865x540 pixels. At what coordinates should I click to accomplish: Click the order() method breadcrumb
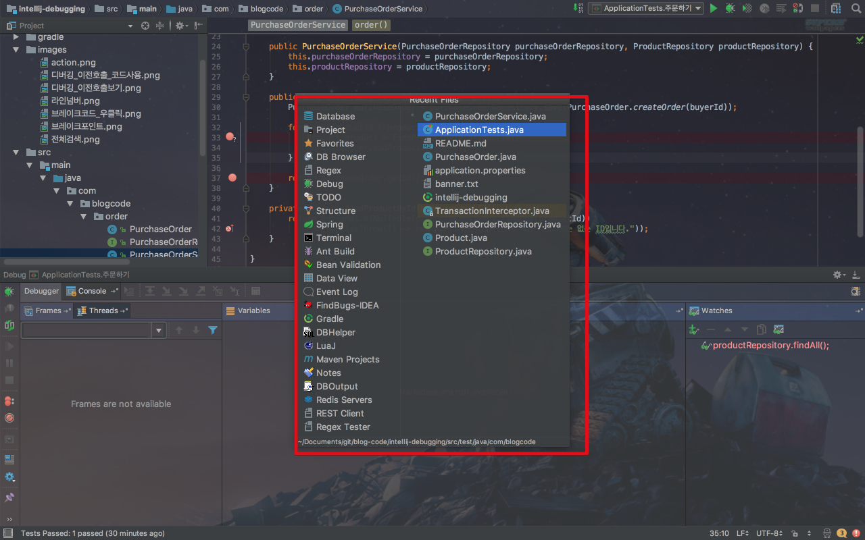[x=372, y=25]
